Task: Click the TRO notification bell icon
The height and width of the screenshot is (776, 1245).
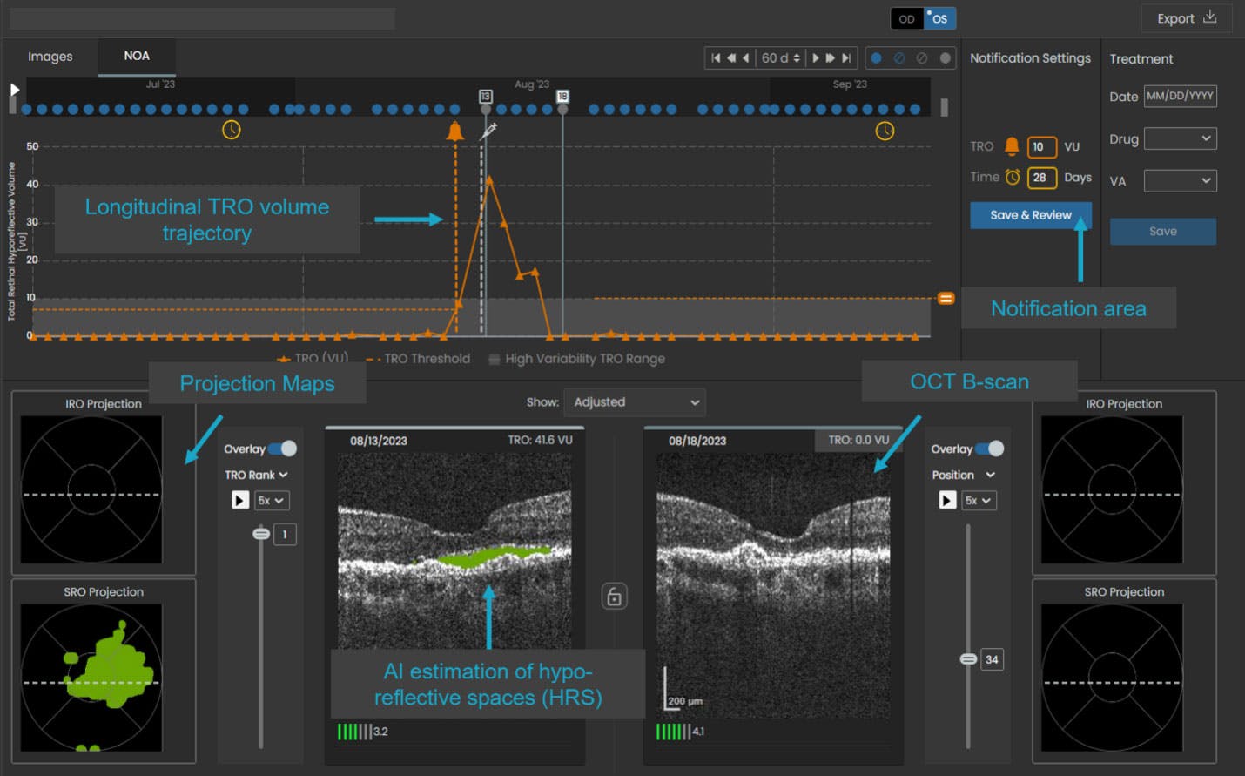Action: [1012, 146]
